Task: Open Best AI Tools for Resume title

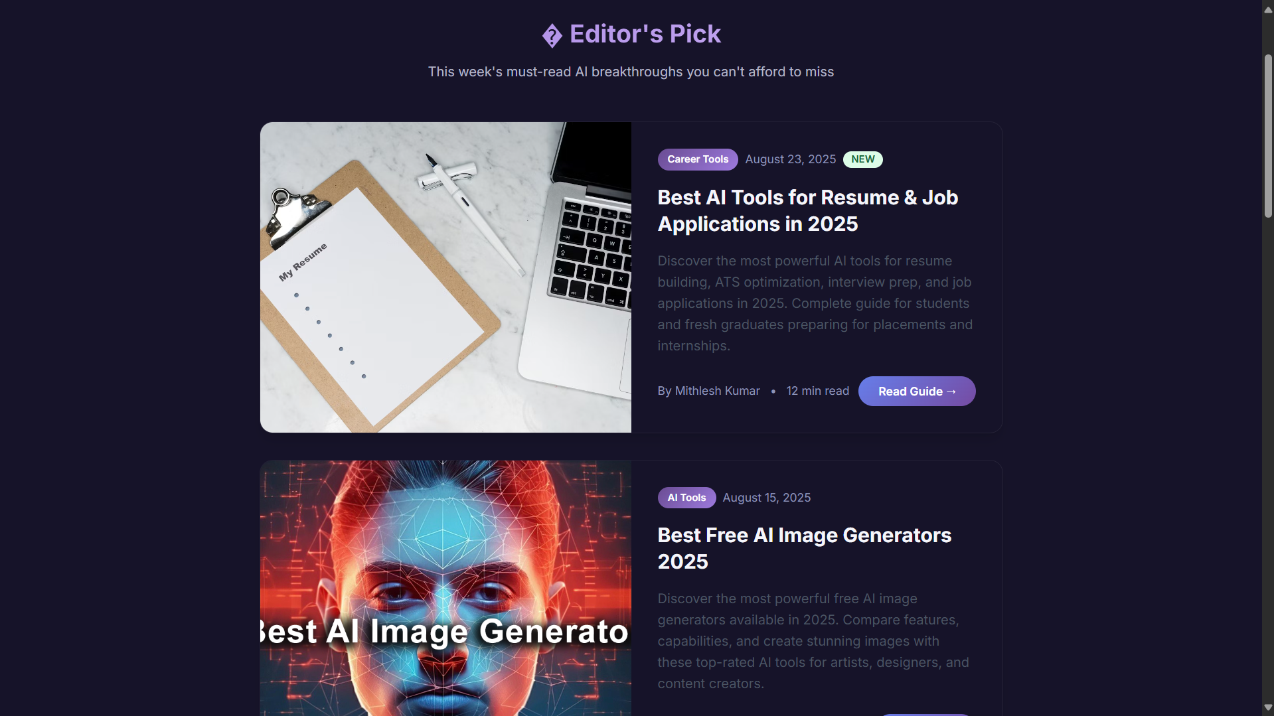Action: [807, 211]
